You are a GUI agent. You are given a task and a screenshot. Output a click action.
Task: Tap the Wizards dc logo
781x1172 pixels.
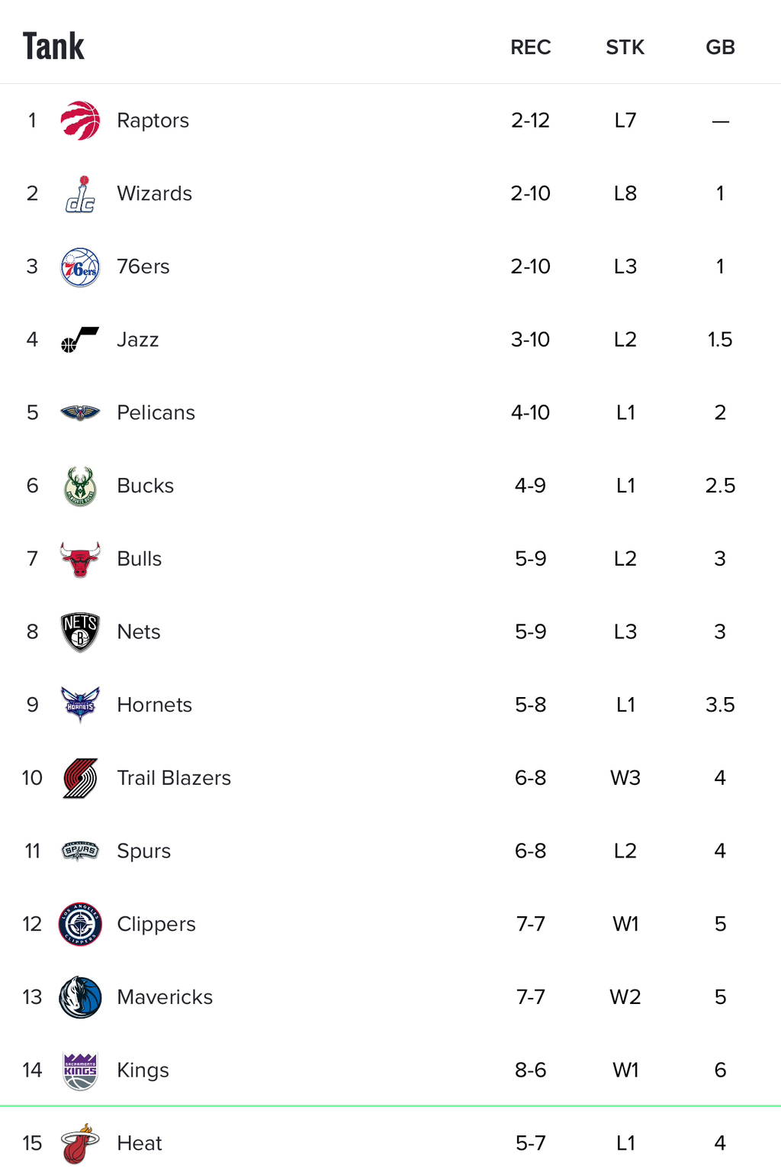80,194
